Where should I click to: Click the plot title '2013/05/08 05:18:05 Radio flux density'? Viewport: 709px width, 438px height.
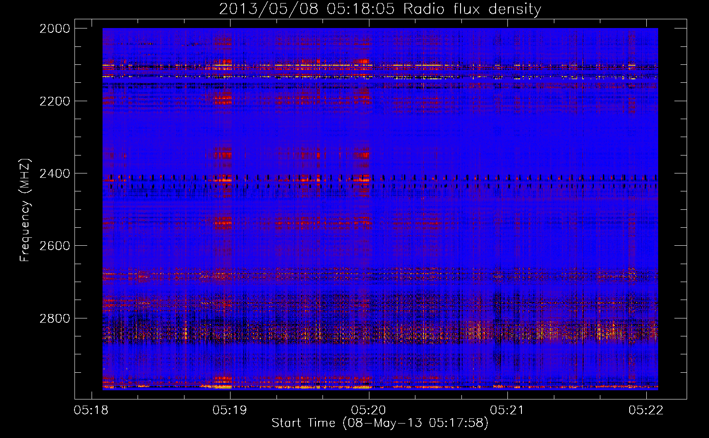pos(380,9)
